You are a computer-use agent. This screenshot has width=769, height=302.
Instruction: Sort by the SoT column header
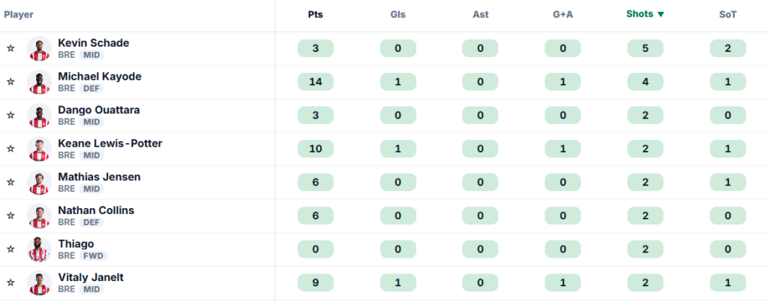click(728, 15)
